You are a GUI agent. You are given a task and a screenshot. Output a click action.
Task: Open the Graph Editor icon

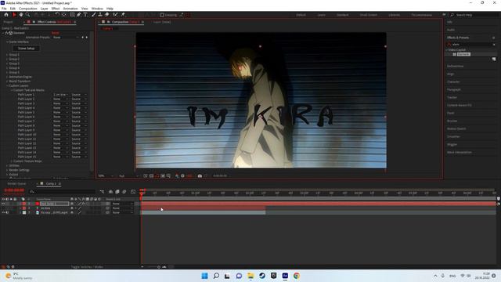tap(133, 191)
